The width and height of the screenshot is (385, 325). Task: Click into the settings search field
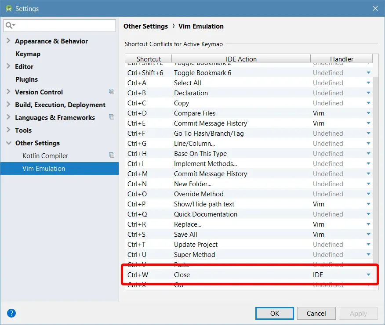pos(60,25)
